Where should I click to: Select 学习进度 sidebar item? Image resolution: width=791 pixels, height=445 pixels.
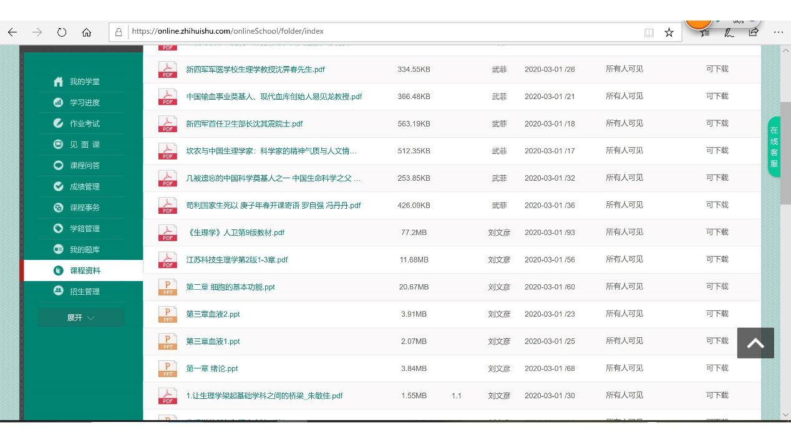84,103
